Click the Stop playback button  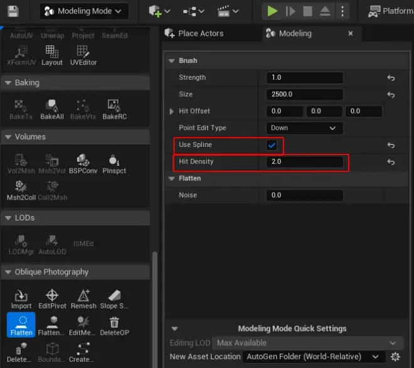307,11
